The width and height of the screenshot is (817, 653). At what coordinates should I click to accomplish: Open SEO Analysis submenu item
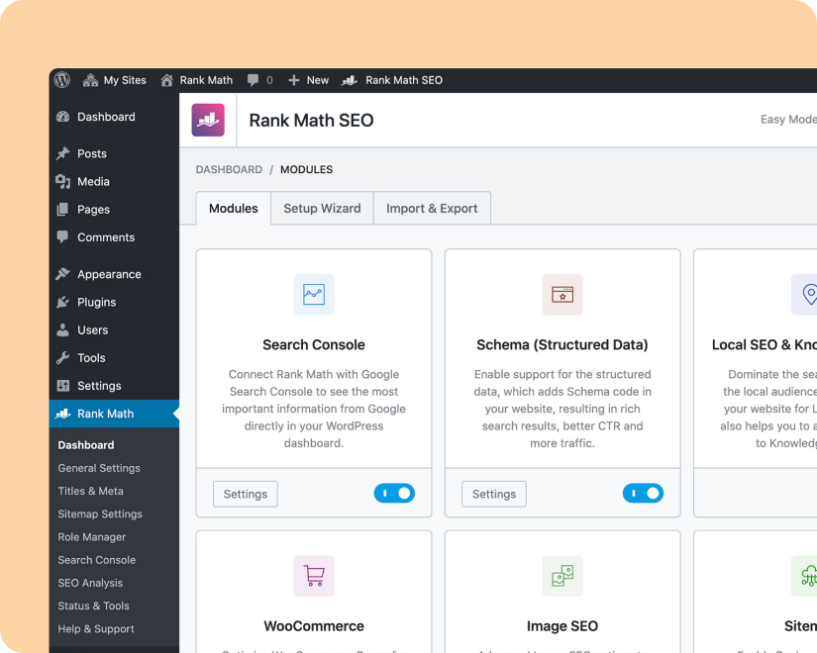pos(90,583)
